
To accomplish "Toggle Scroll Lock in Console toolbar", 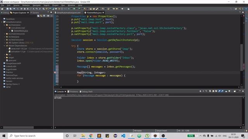I will [x=213, y=91].
